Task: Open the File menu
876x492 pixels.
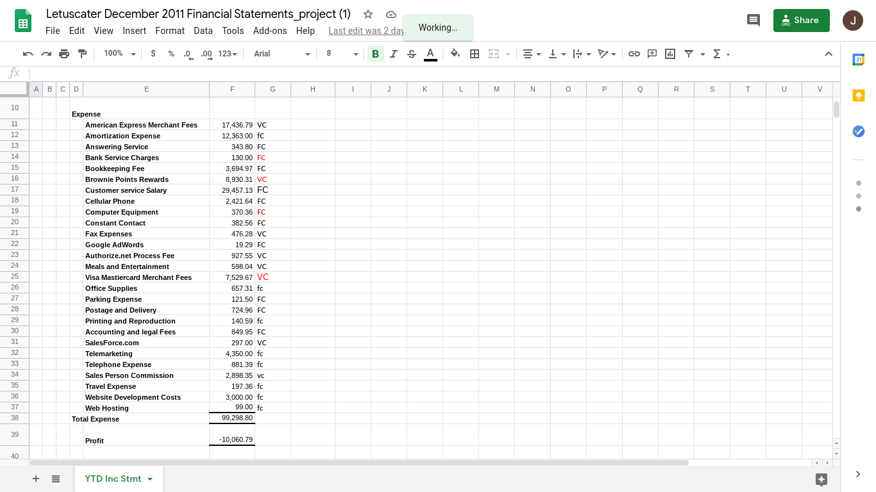Action: coord(53,31)
